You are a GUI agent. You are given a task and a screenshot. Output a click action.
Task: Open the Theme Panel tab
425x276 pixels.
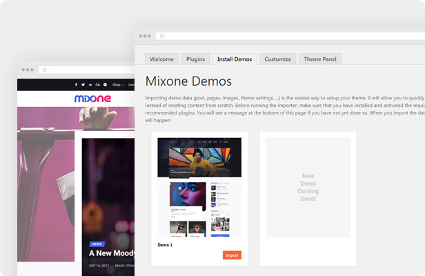pyautogui.click(x=320, y=59)
